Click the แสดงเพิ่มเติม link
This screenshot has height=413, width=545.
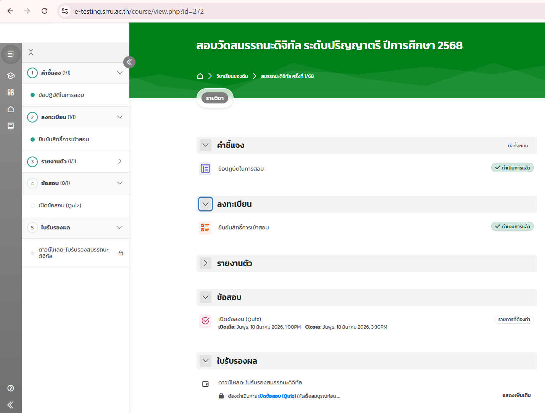[516, 395]
